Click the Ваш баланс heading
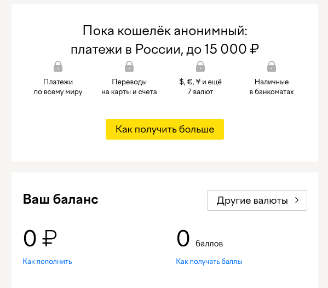The image size is (328, 288). coord(60,199)
